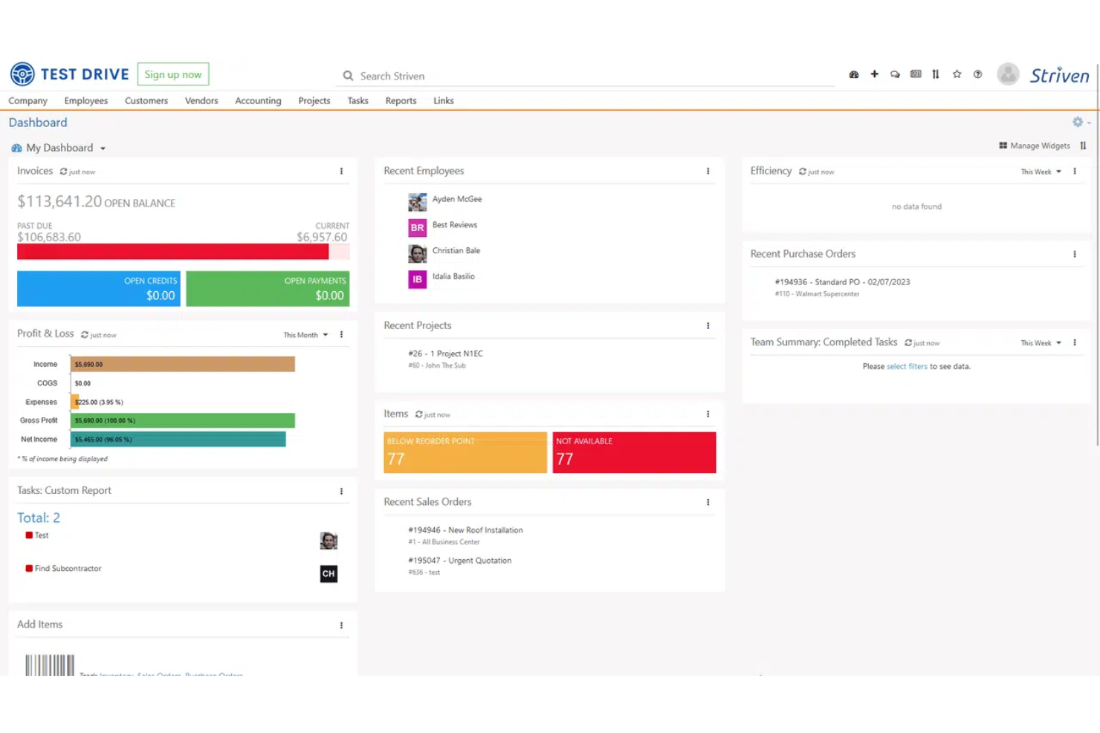Refresh the Invoices widget
1100x733 pixels.
65,172
